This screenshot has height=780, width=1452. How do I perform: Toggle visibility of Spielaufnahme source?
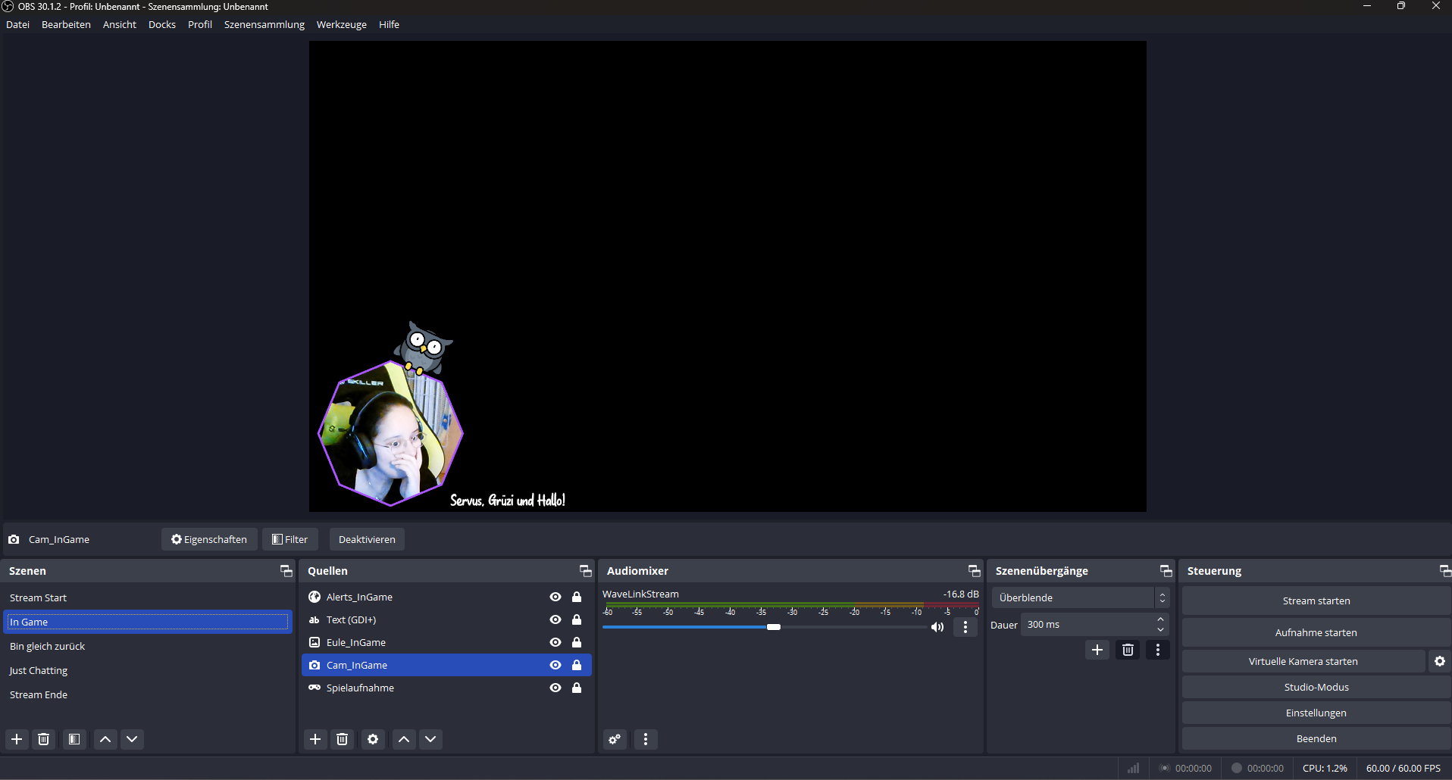click(555, 688)
